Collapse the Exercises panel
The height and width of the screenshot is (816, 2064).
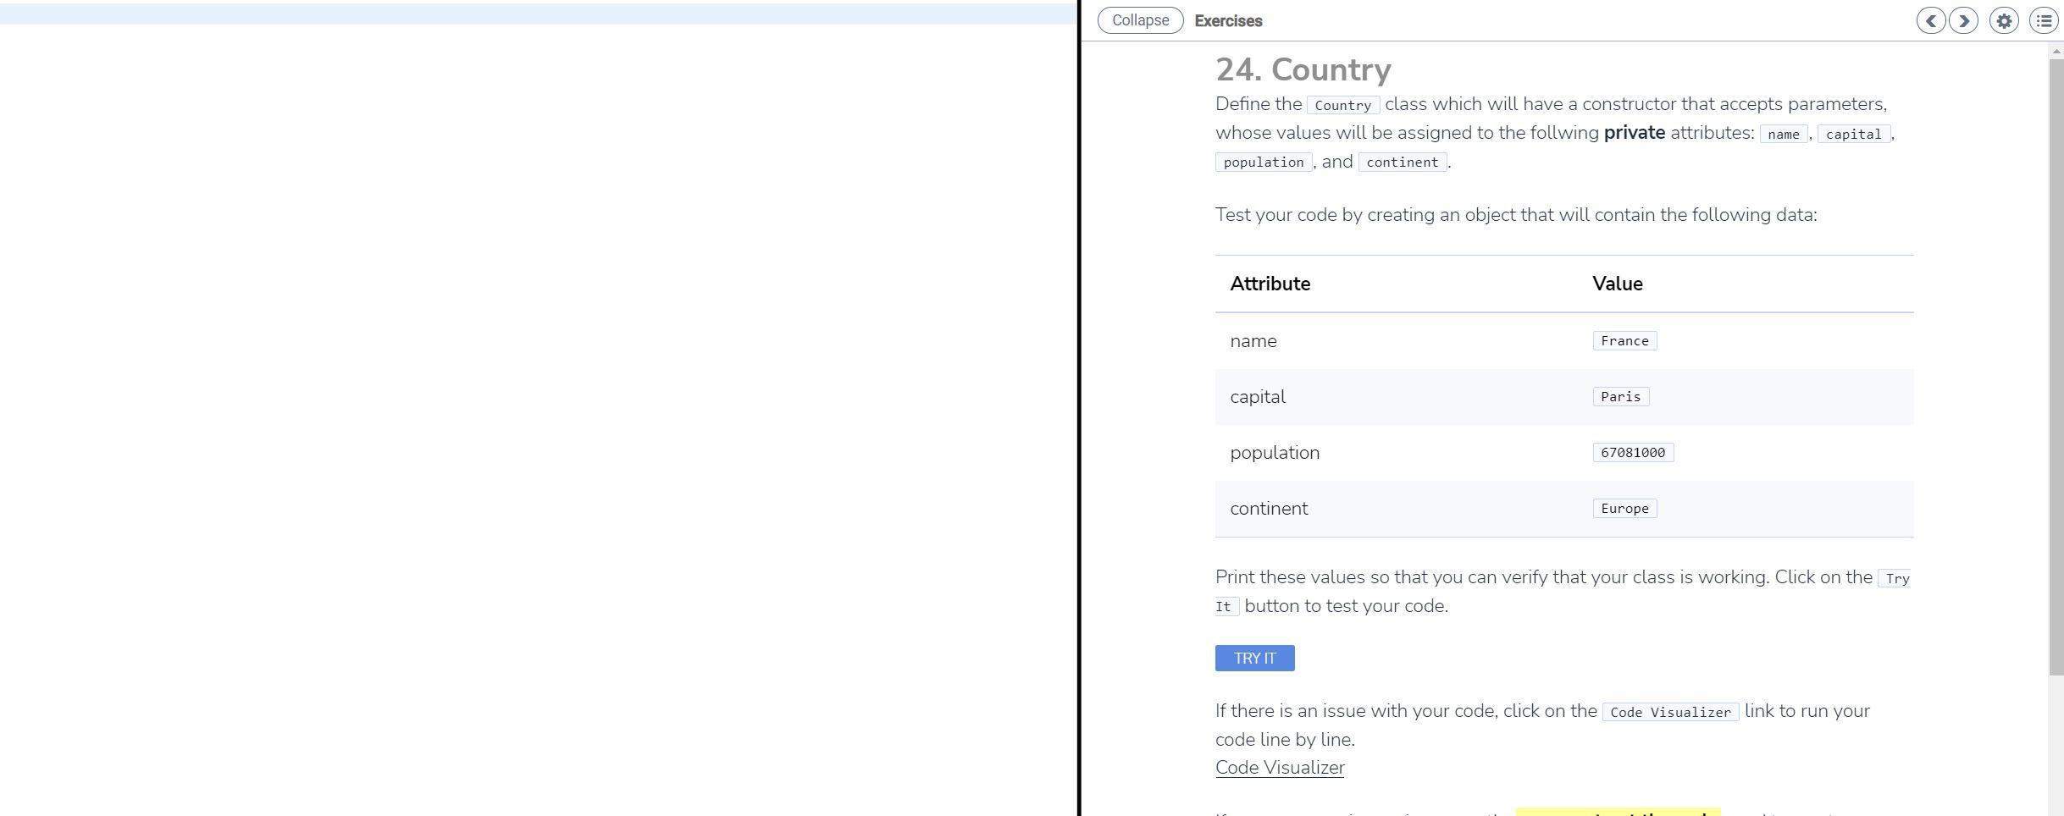coord(1139,19)
